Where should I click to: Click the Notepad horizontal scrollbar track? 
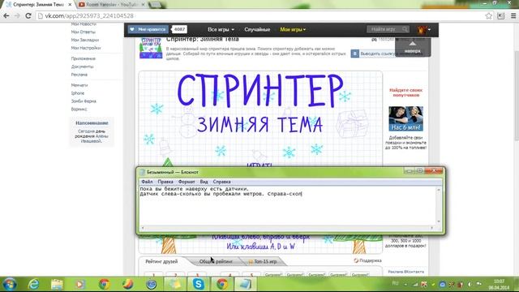(x=287, y=227)
